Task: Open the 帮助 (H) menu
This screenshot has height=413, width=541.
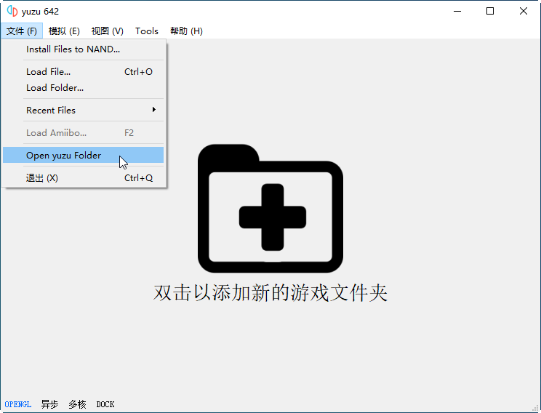Action: click(186, 31)
